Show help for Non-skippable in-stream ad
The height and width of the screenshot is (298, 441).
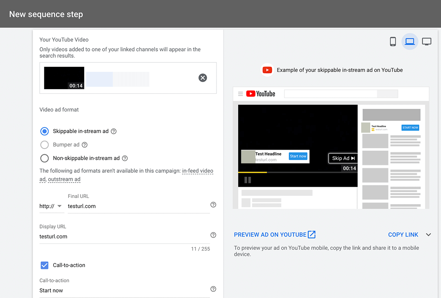pos(125,158)
